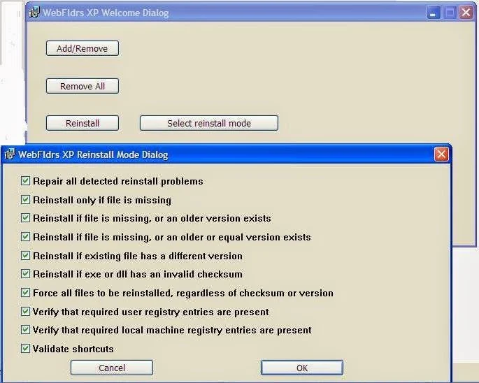479x383 pixels.
Task: Disable Force all files to be reinstalled
Action: coord(25,293)
